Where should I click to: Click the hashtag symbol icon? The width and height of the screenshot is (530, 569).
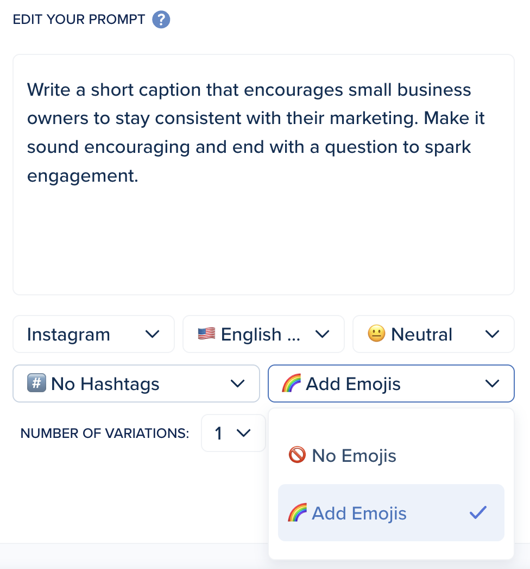[x=36, y=384]
